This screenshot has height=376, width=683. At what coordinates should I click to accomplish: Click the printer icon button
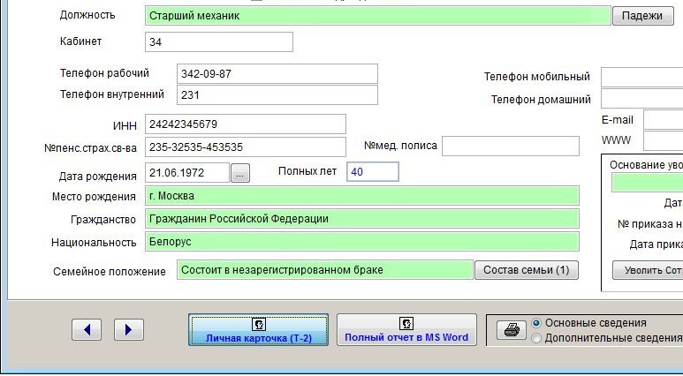tap(512, 330)
